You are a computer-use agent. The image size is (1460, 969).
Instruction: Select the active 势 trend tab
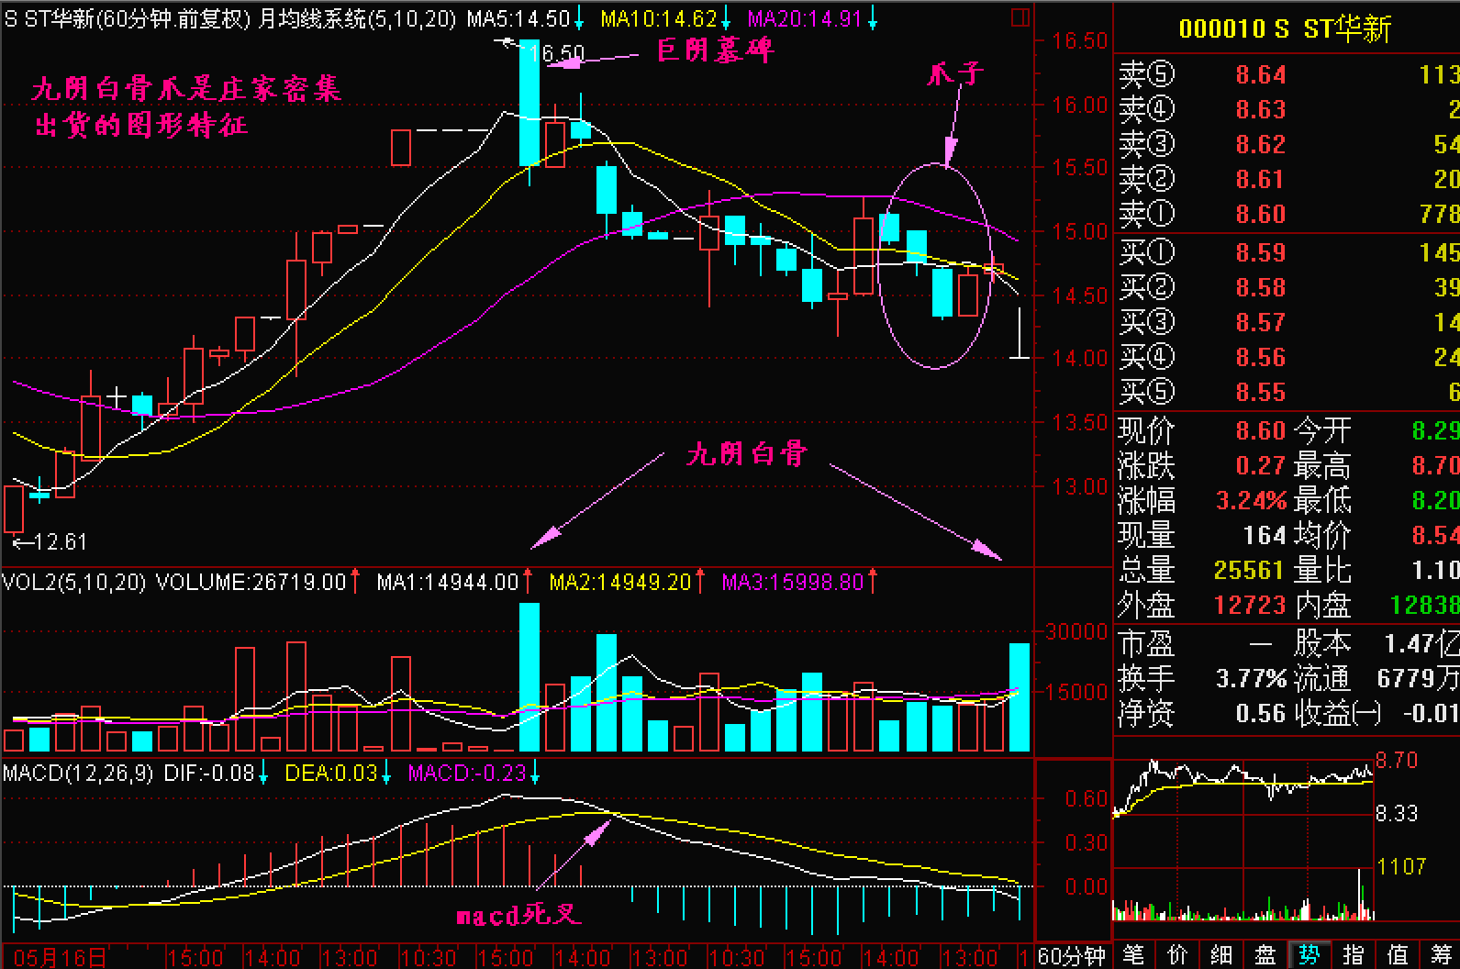1309,955
